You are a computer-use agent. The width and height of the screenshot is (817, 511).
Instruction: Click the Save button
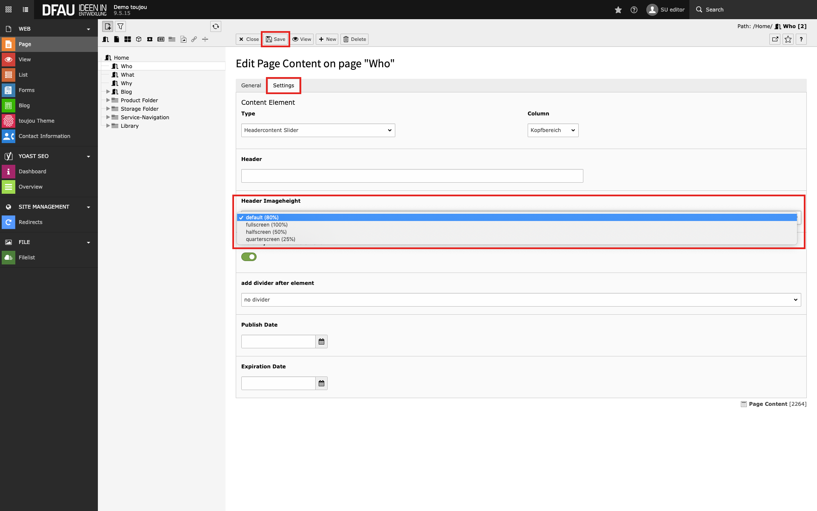(275, 39)
